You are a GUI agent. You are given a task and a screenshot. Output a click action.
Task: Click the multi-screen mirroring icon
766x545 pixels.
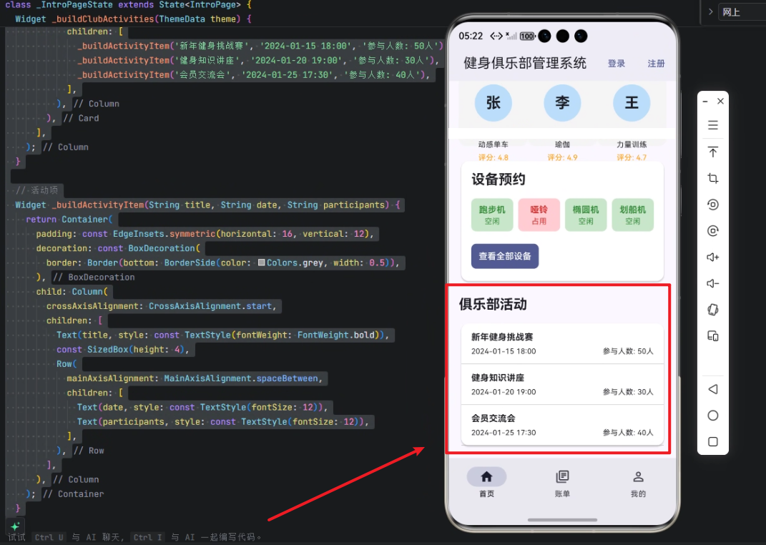(x=713, y=335)
